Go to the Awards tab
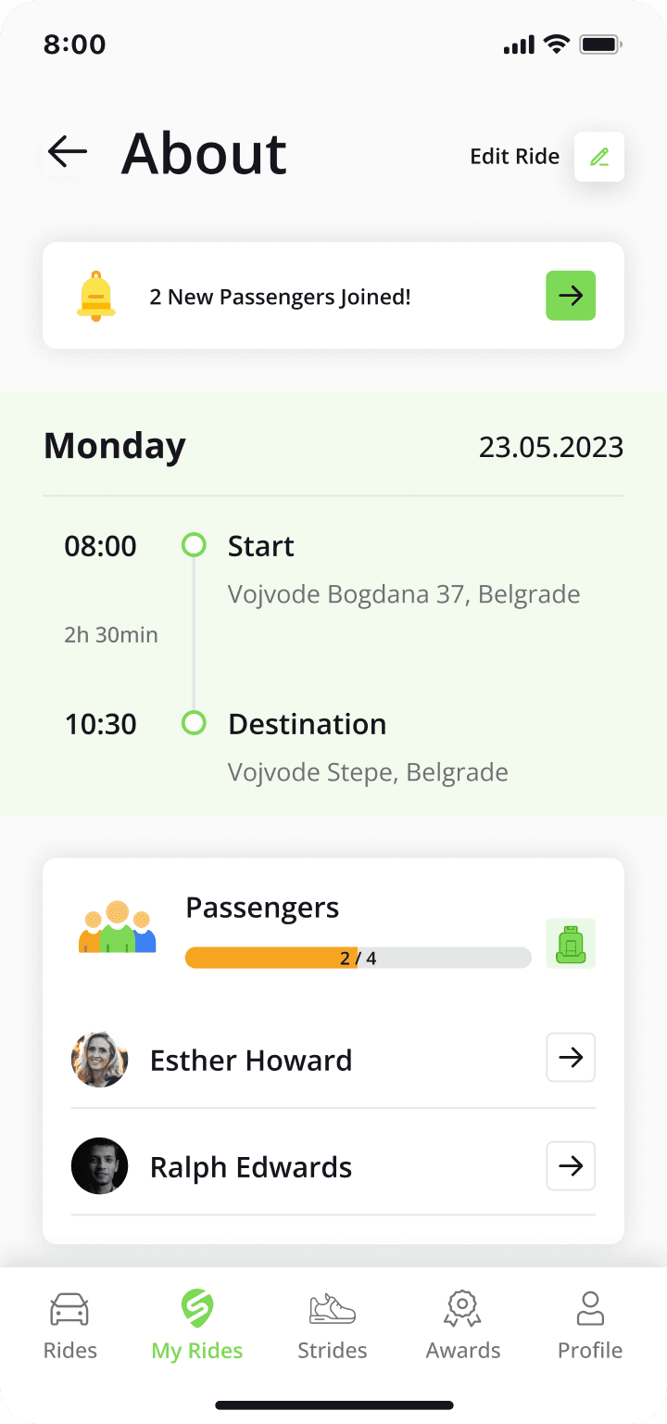 [x=463, y=1327]
